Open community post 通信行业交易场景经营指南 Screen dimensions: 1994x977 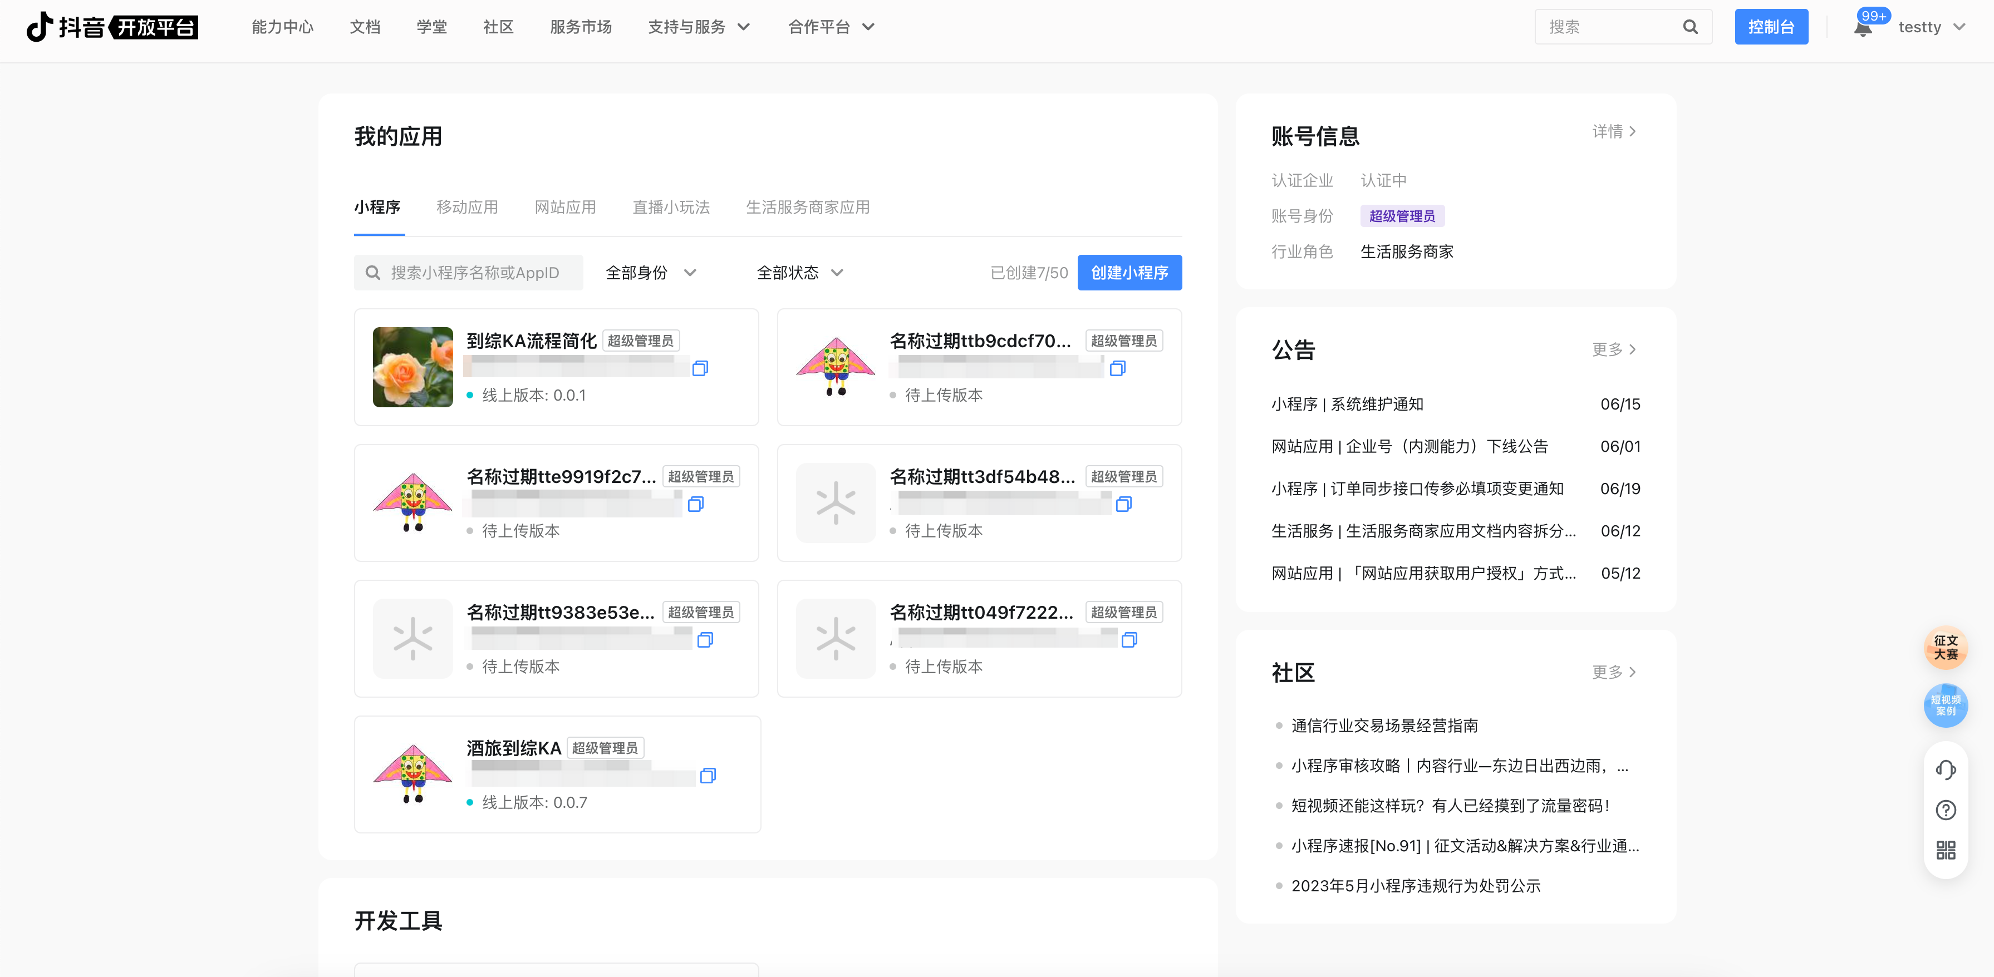click(x=1384, y=726)
